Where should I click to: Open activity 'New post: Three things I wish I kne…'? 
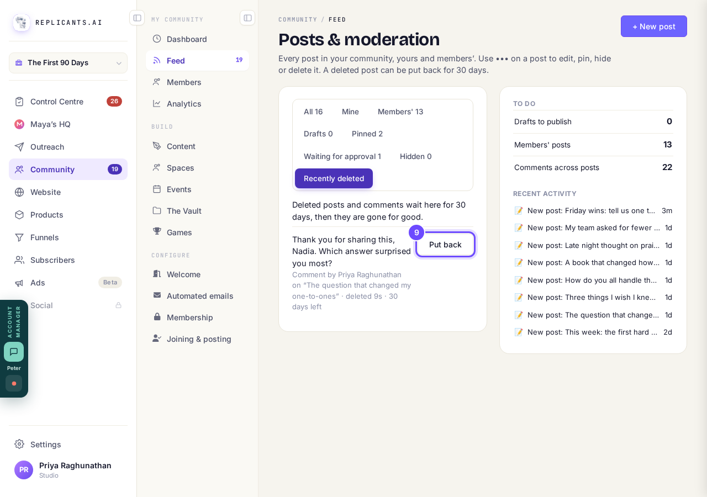[x=593, y=297]
